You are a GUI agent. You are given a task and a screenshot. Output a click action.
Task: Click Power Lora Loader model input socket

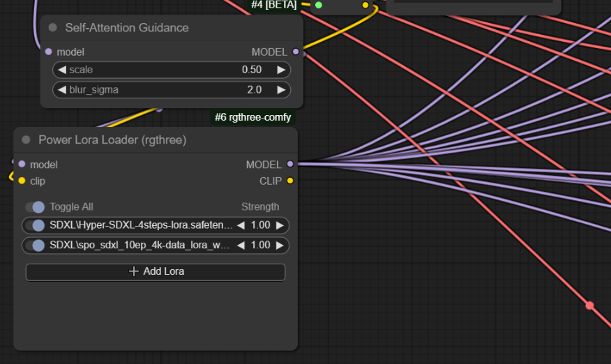[x=22, y=164]
